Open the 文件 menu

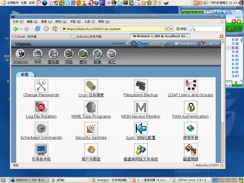pyautogui.click(x=18, y=22)
